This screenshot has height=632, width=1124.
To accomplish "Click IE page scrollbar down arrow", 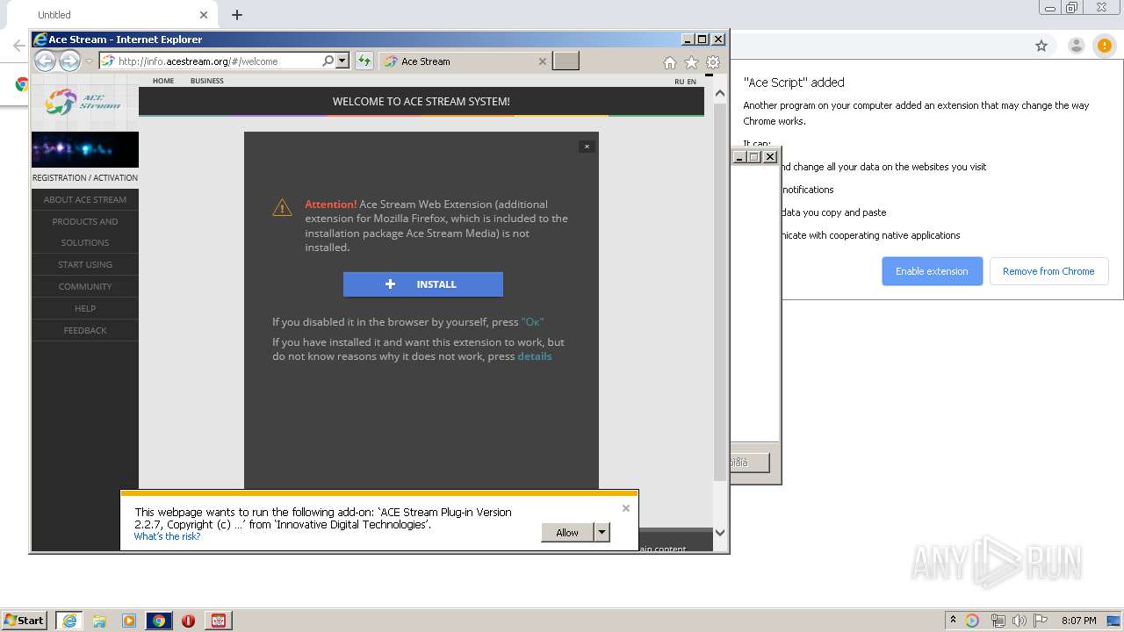I will [x=720, y=532].
